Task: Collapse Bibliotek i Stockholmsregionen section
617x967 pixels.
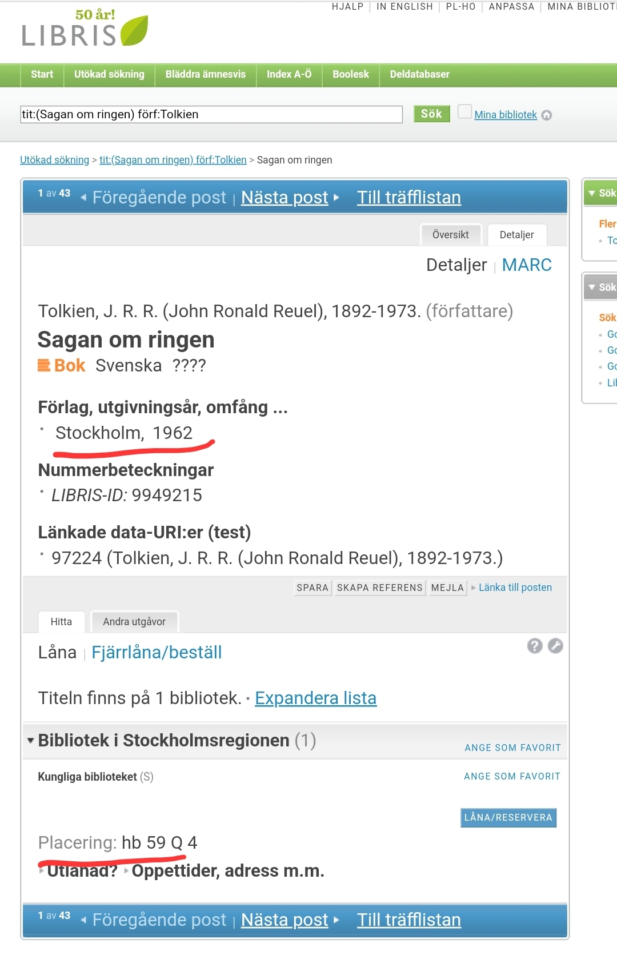Action: coord(31,740)
